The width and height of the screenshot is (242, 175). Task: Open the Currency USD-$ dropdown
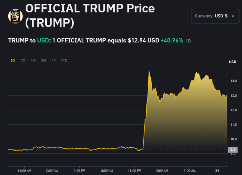point(214,16)
